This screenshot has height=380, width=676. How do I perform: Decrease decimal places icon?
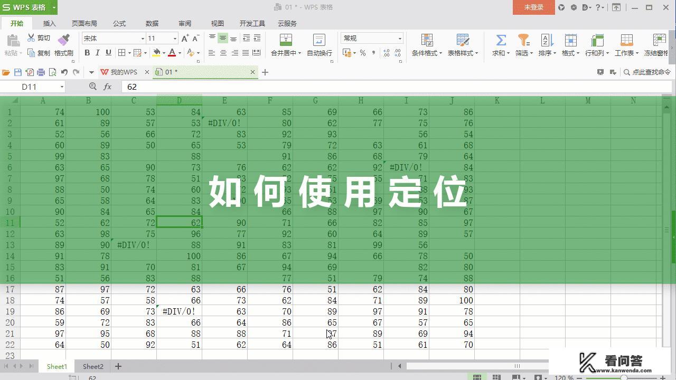(x=398, y=53)
